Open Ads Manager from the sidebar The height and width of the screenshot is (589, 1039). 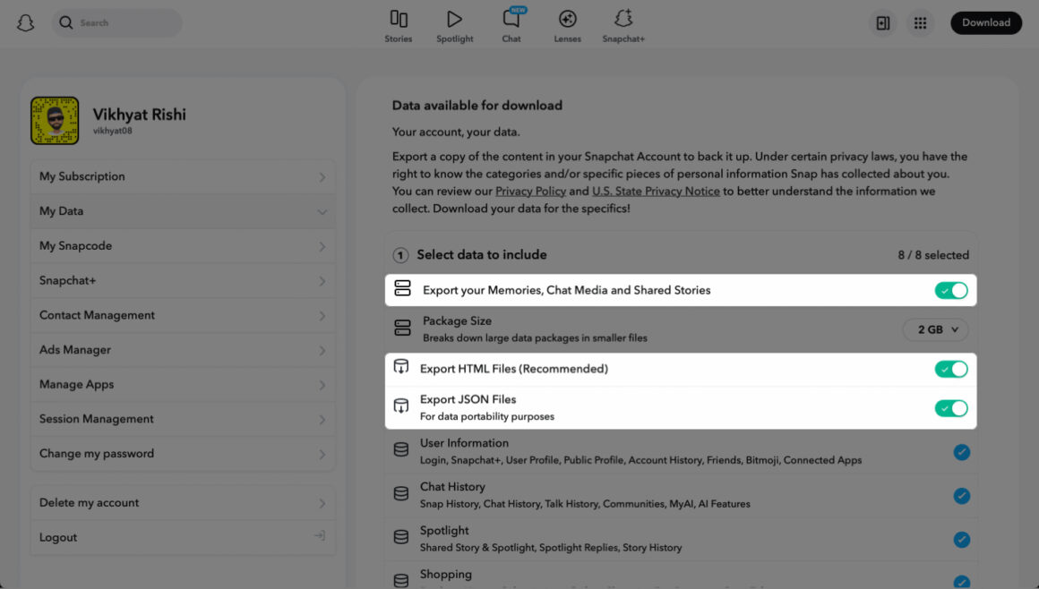183,349
